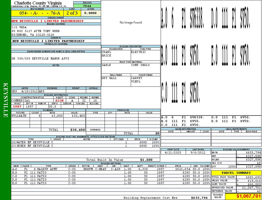Click reviewed initials "ABS"
Image resolution: width=262 pixels, height=200 pixels.
[x=42, y=91]
